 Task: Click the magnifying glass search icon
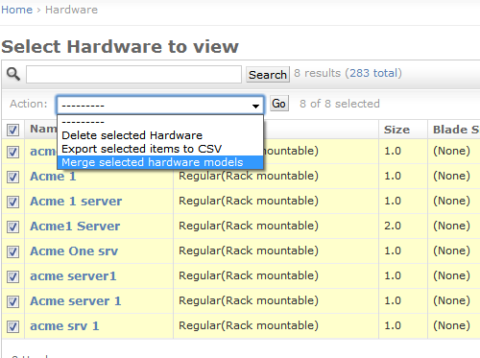tap(13, 74)
